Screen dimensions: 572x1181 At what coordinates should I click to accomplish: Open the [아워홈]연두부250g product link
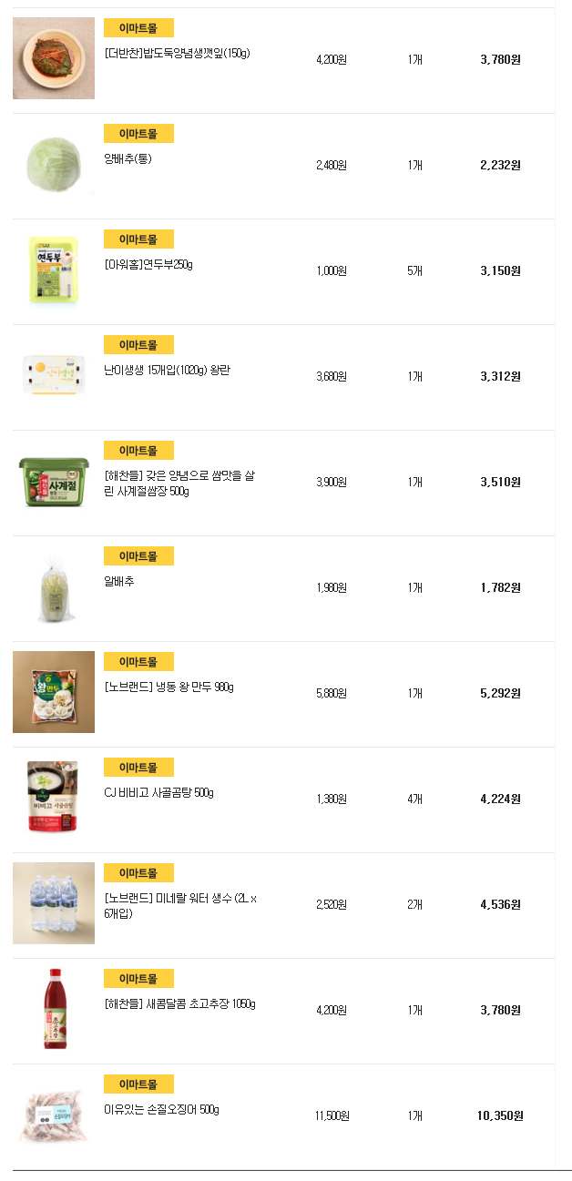pyautogui.click(x=148, y=265)
